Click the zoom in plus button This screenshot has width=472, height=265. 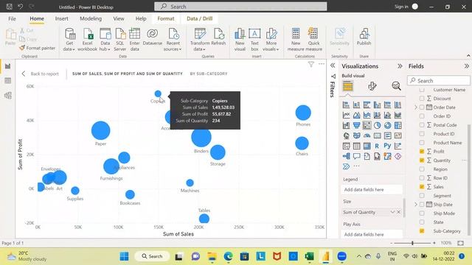[434, 243]
